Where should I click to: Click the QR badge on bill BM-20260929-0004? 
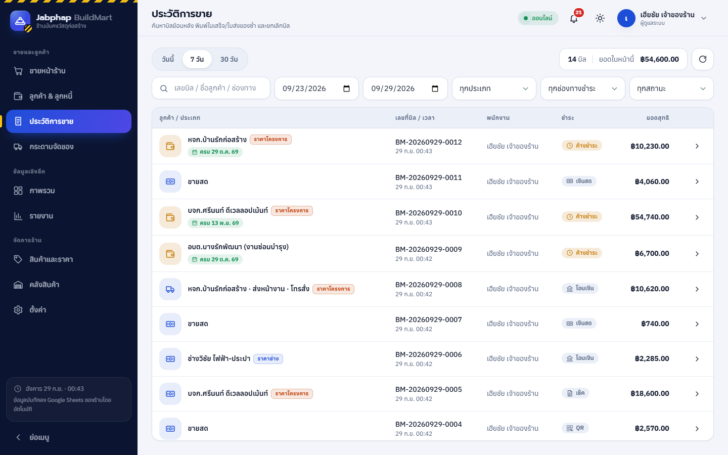pos(575,428)
